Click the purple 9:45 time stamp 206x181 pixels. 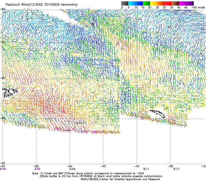point(38,169)
